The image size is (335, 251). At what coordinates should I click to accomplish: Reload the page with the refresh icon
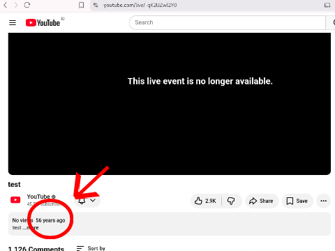[27, 5]
